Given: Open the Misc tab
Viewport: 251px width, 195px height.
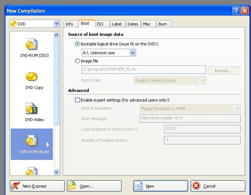Looking at the screenshot, I should pyautogui.click(x=149, y=24).
